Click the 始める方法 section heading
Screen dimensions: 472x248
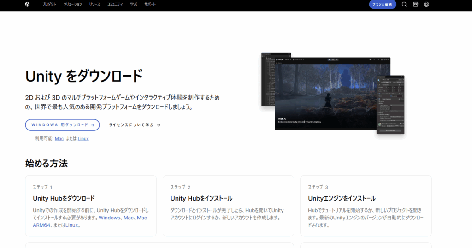click(47, 164)
